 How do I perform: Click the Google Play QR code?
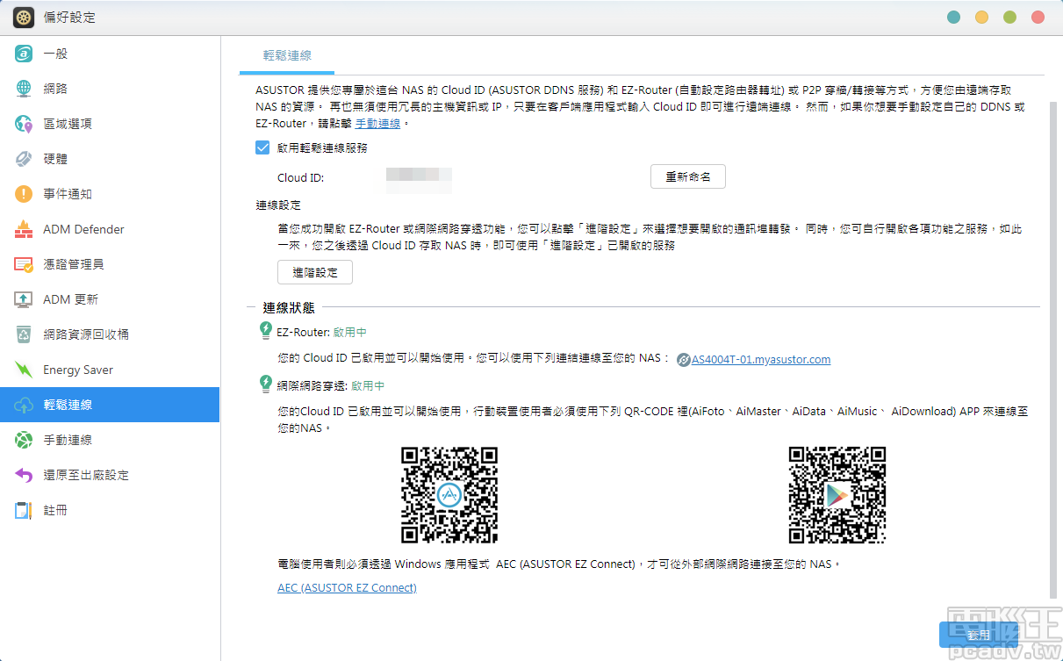(837, 495)
